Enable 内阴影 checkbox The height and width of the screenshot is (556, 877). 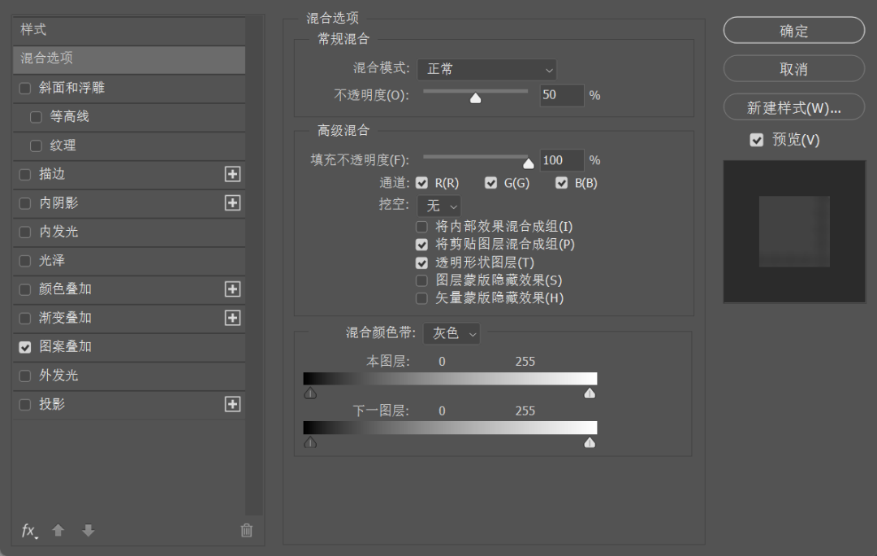[25, 203]
